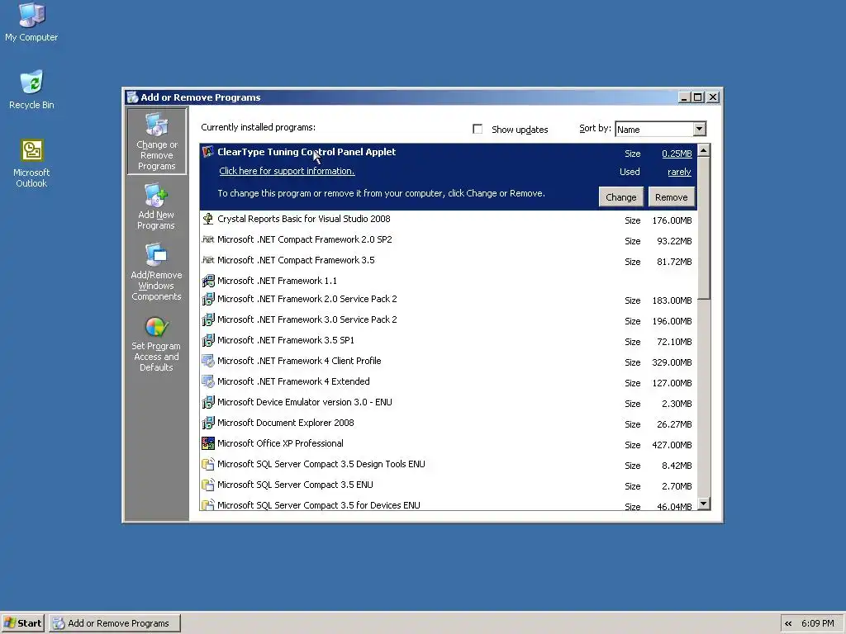Select Microsoft .NET Framework 4 Client Profile

tap(448, 362)
